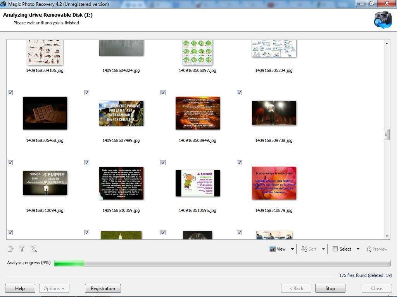Click filename 1409168510879.jpg
The image size is (397, 297).
[274, 210]
